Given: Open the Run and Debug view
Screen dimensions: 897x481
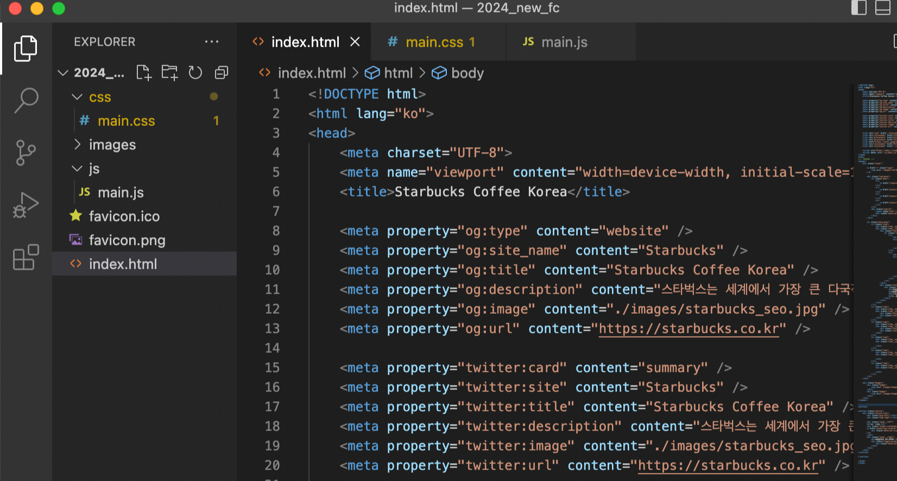Looking at the screenshot, I should coord(26,205).
